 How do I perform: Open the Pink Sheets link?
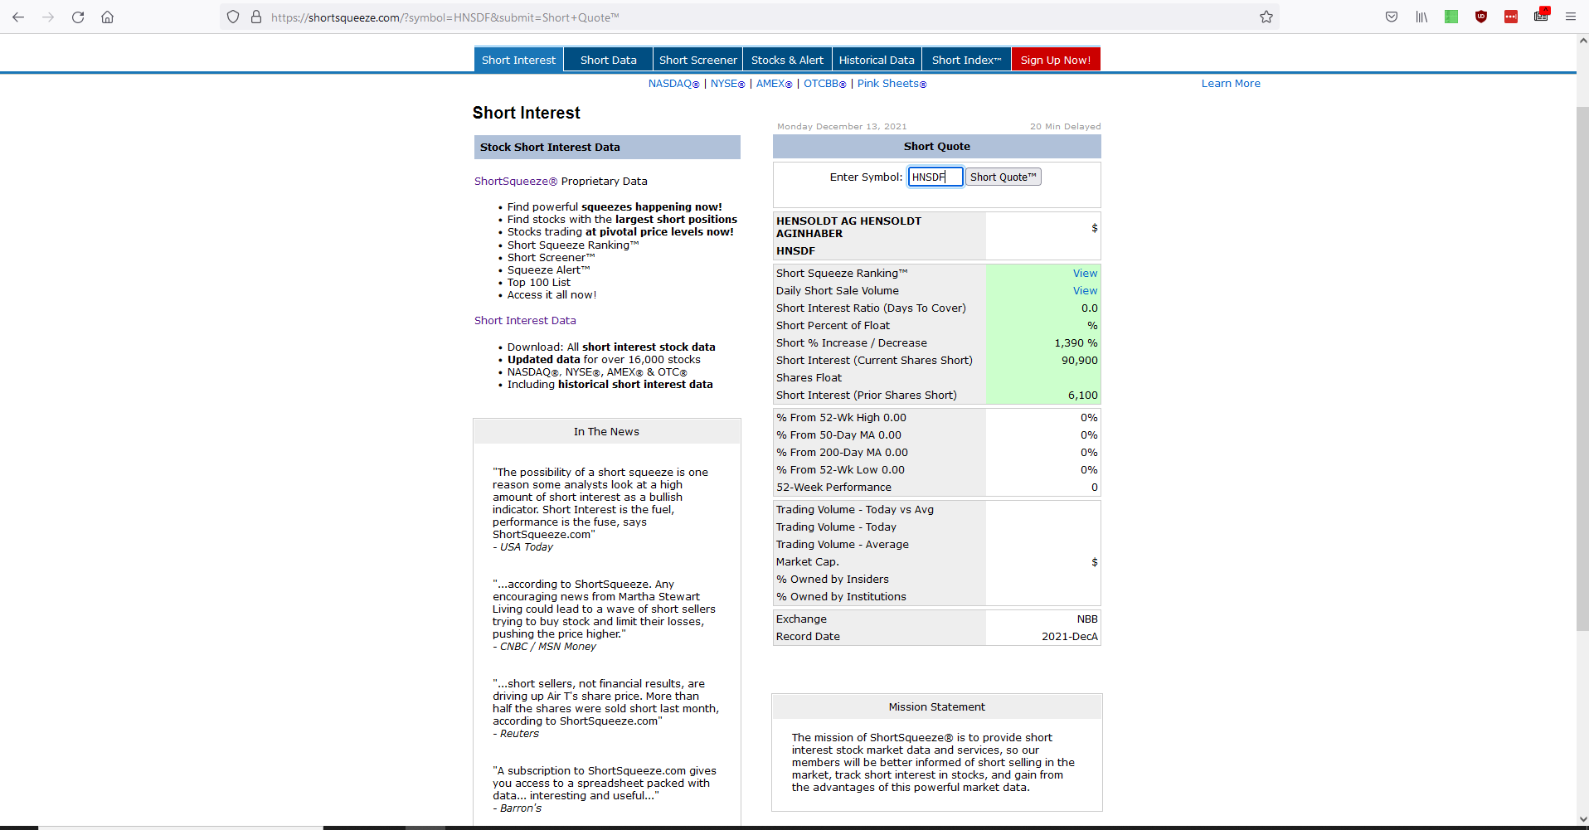892,84
